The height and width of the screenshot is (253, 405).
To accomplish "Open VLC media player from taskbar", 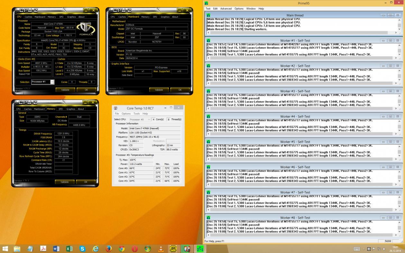I will tap(161, 248).
